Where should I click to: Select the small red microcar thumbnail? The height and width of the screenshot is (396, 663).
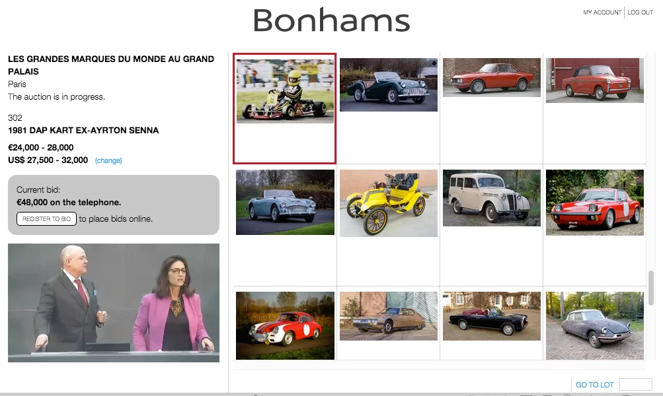click(x=594, y=79)
